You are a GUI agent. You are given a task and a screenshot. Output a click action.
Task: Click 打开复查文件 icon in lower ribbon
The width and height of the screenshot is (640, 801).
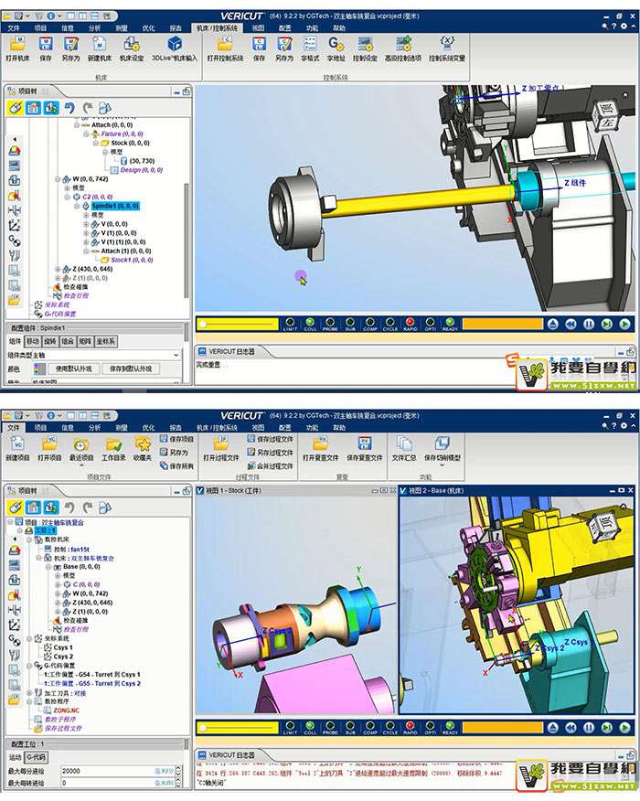click(x=321, y=443)
